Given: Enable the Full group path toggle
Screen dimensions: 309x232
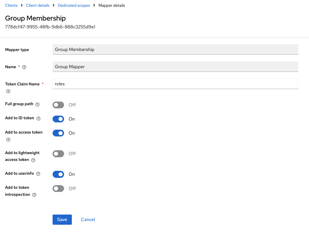Looking at the screenshot, I should click(58, 105).
